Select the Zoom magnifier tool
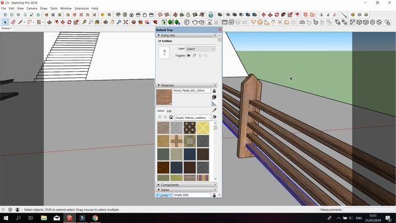The width and height of the screenshot is (396, 223). [119, 22]
